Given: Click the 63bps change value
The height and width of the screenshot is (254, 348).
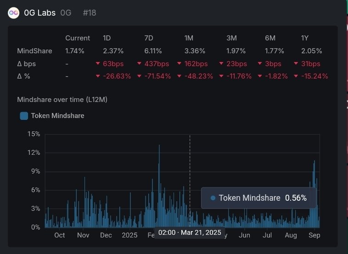Looking at the screenshot, I should tap(113, 64).
